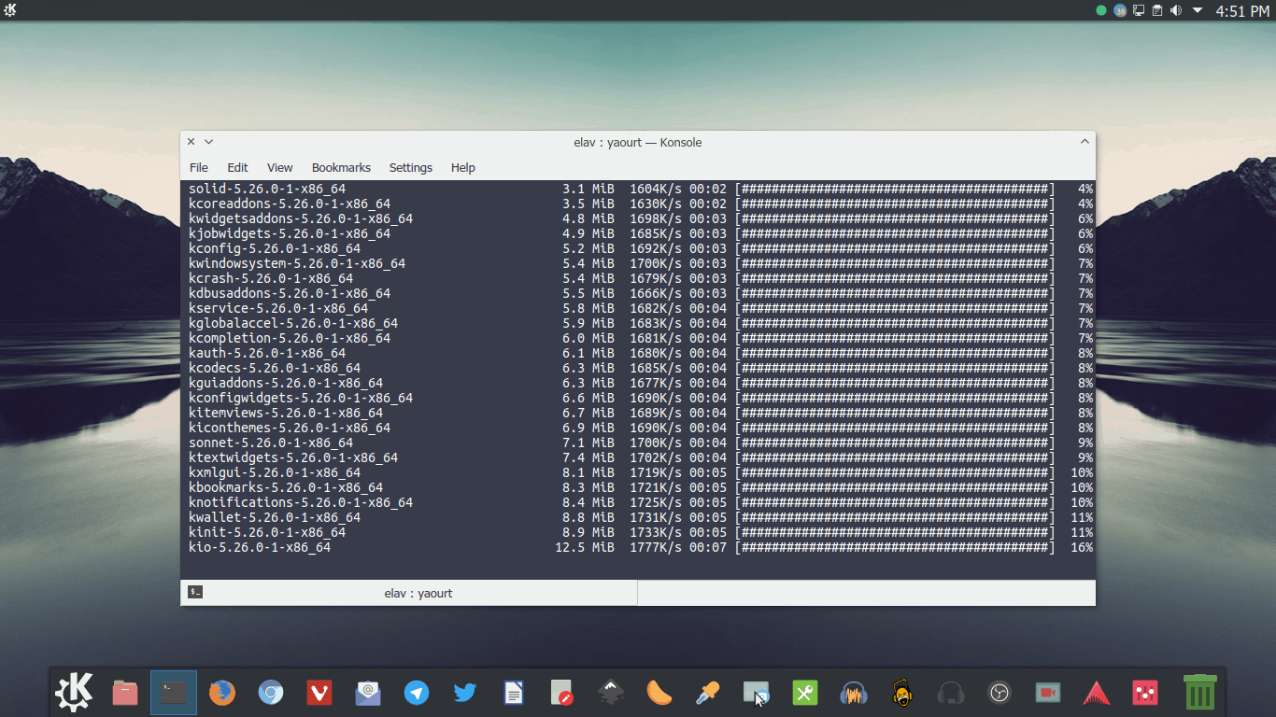Click the notification badge showing 38

tap(1119, 10)
